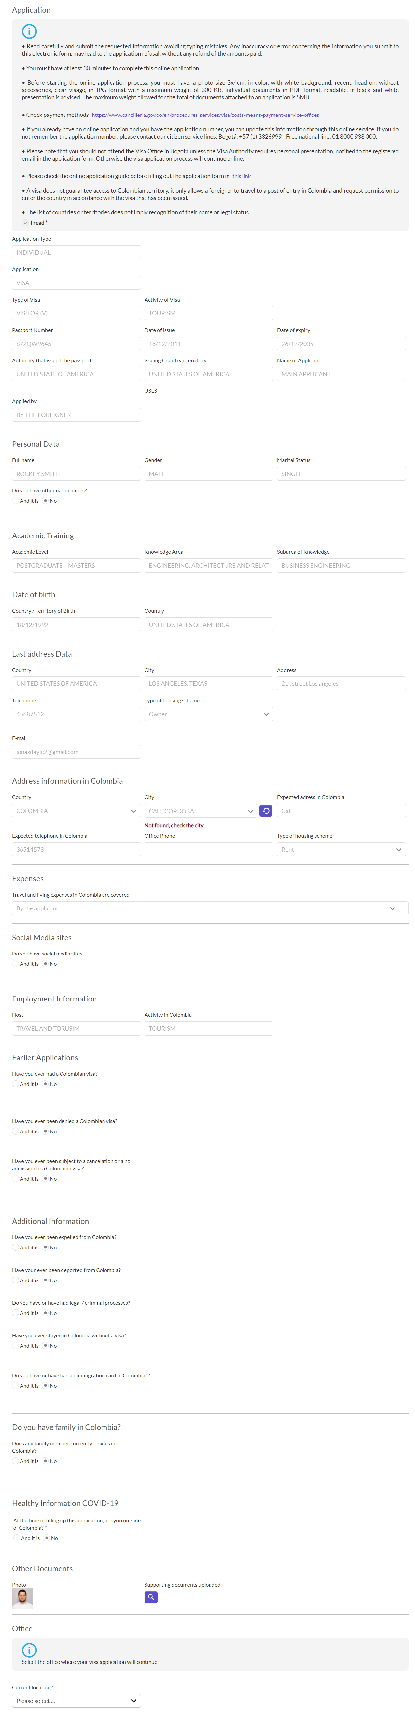Screen dimensions: 415x1722
Task: Select 'And it is' for family member residing in Colombia
Action: [15, 1461]
